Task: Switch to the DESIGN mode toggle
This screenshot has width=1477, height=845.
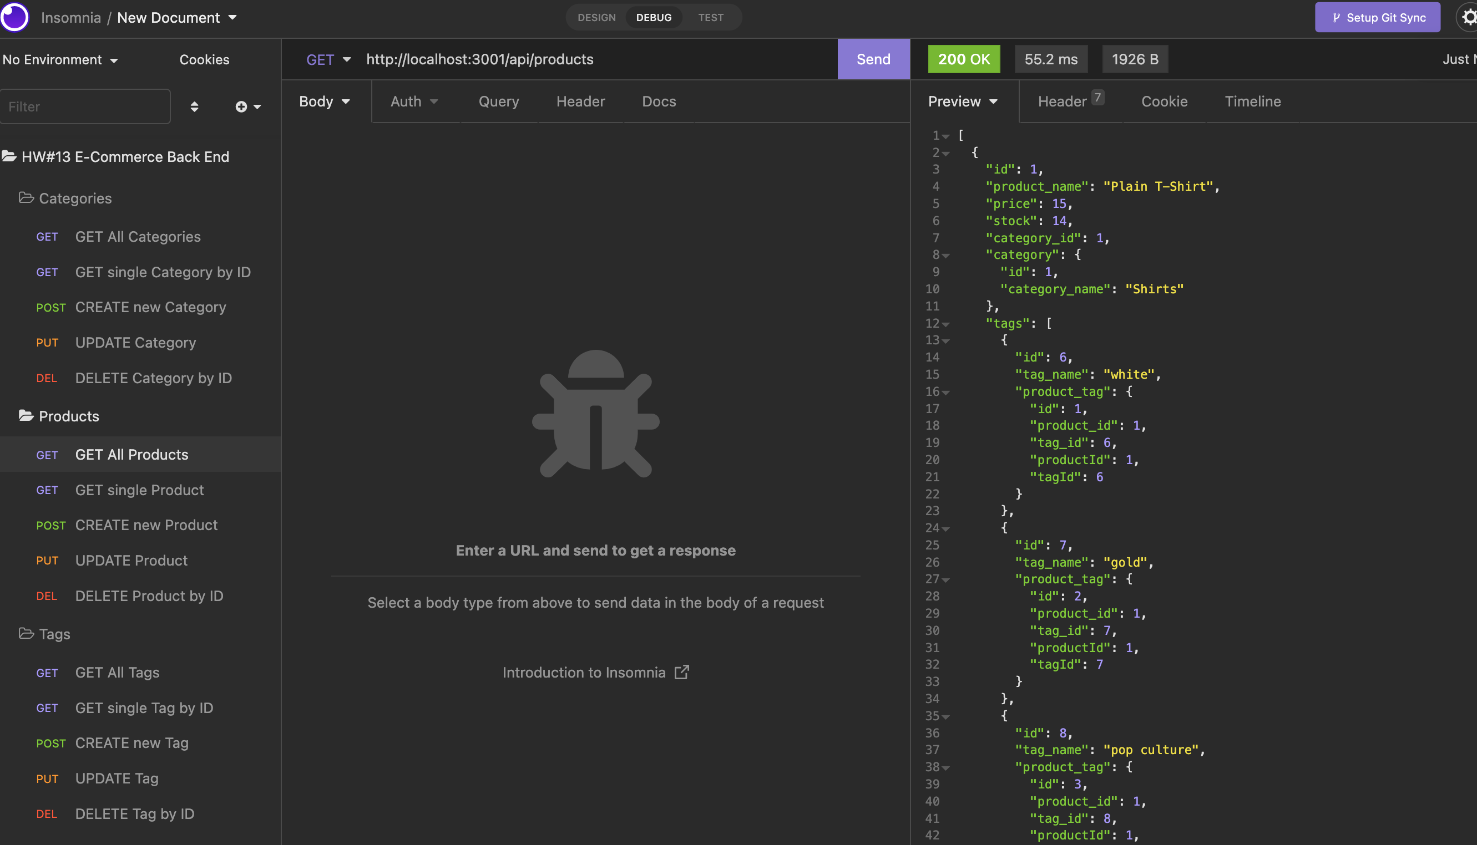Action: pos(596,17)
